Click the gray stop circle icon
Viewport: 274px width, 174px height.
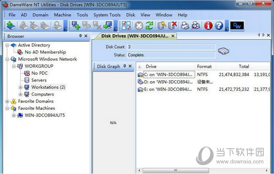(x=139, y=26)
